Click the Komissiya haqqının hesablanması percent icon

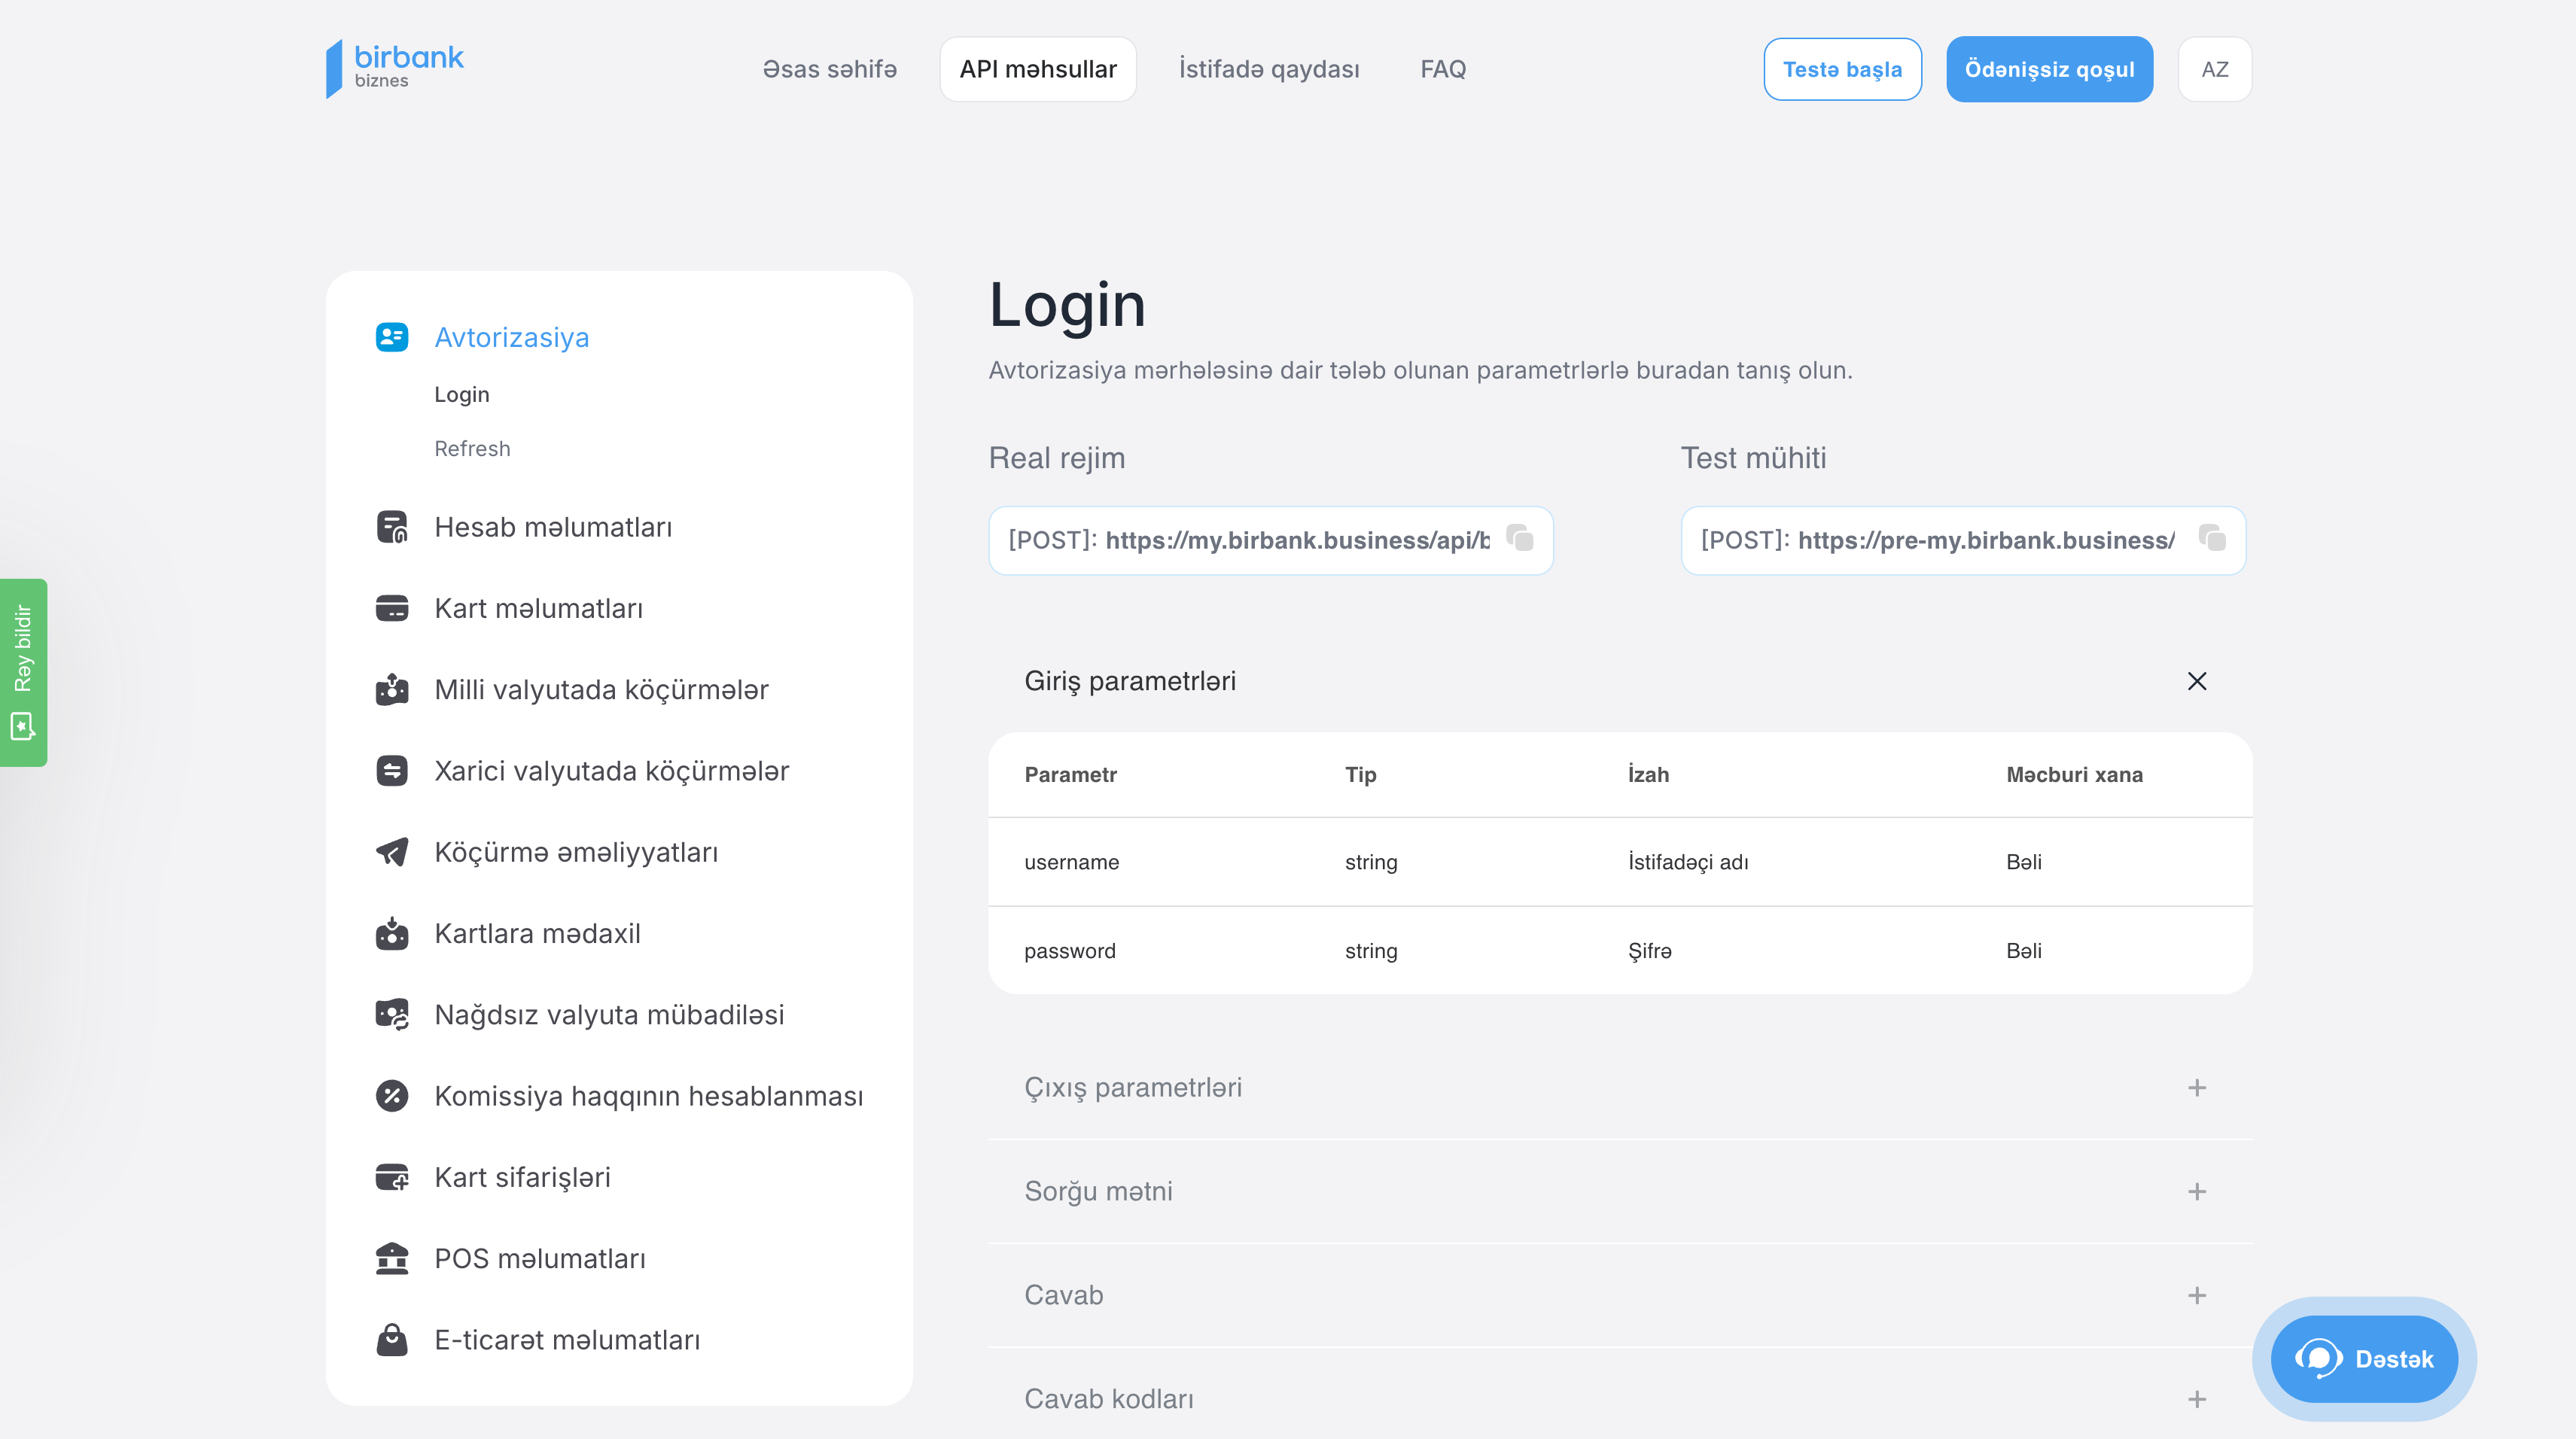(x=392, y=1096)
